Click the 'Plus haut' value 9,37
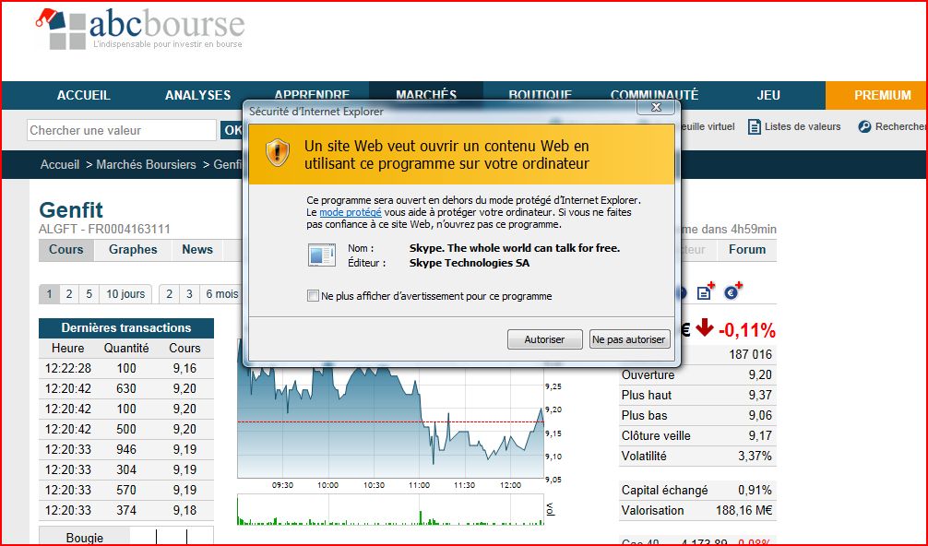Viewport: 928px width, 546px height. (x=760, y=395)
